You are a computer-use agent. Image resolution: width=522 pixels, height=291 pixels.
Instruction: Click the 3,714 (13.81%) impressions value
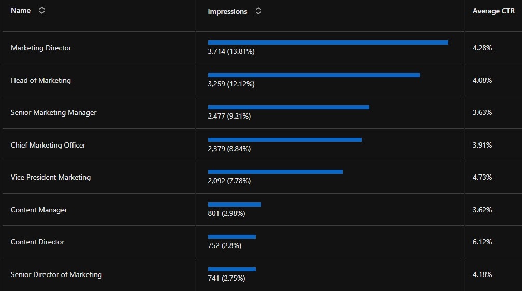click(231, 52)
